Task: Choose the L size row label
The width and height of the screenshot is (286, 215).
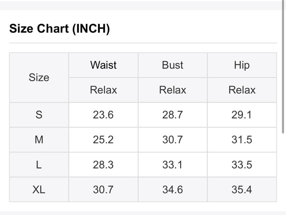Action: coord(39,165)
